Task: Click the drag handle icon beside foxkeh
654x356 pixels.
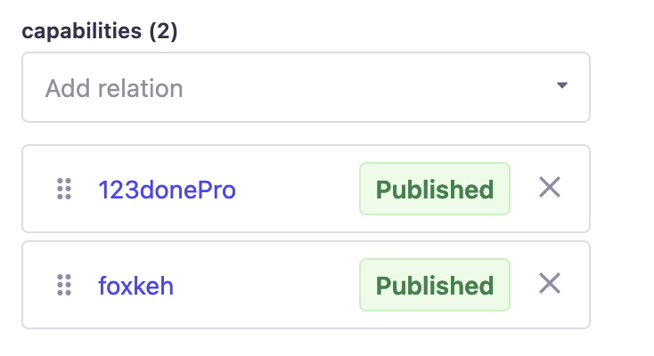Action: click(64, 285)
